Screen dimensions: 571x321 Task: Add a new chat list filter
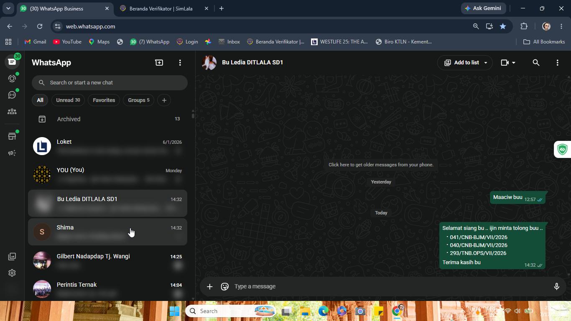click(164, 100)
